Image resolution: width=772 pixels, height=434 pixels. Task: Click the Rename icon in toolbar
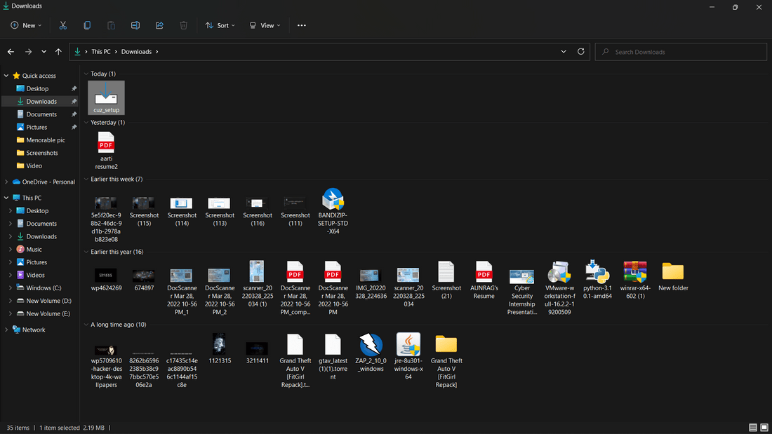[135, 25]
